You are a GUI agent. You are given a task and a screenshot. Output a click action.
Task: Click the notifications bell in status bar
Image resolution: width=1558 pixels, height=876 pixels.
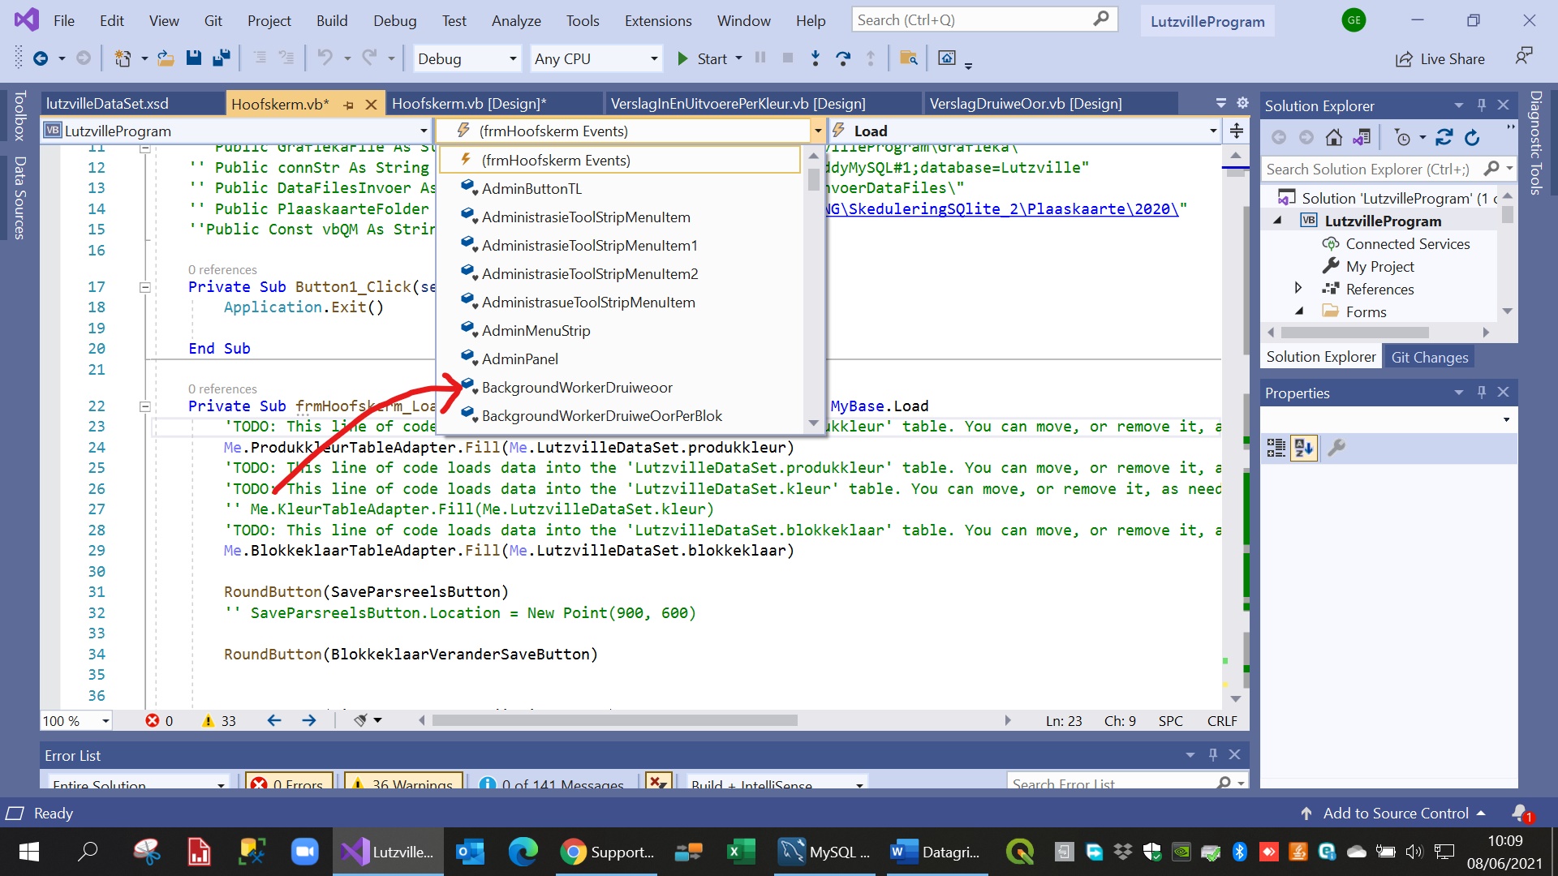tap(1521, 813)
